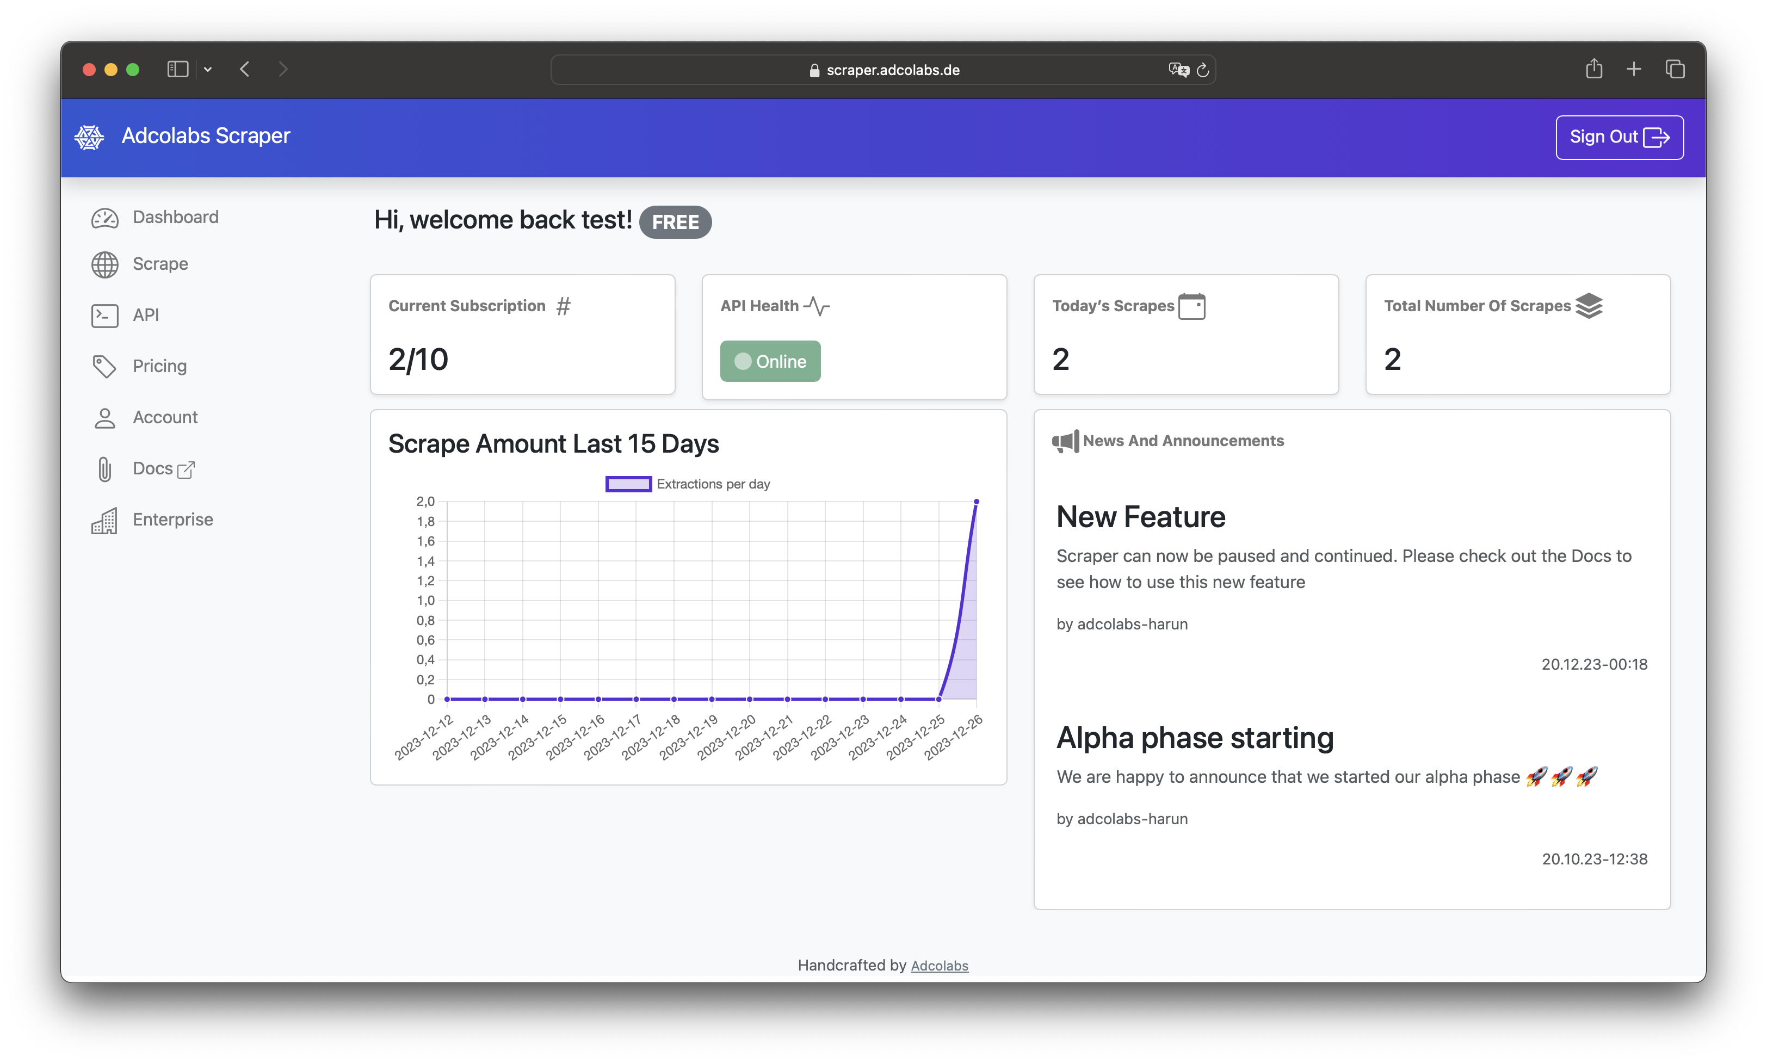
Task: Open the Enterprise menu item
Action: pos(152,520)
